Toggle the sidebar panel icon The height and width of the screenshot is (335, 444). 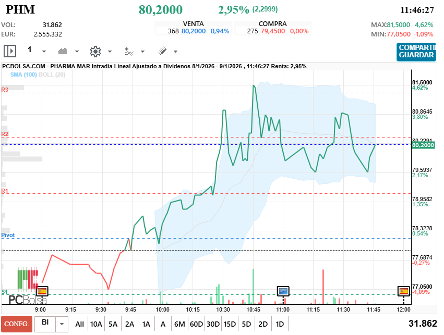tap(9, 51)
